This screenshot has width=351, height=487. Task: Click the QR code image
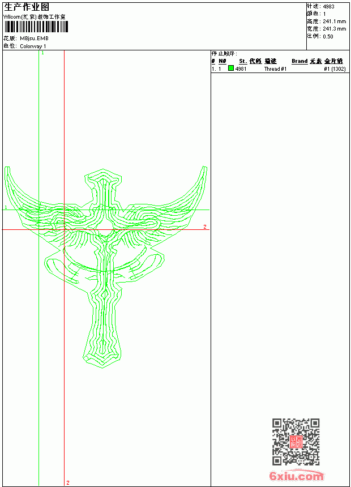point(296,442)
